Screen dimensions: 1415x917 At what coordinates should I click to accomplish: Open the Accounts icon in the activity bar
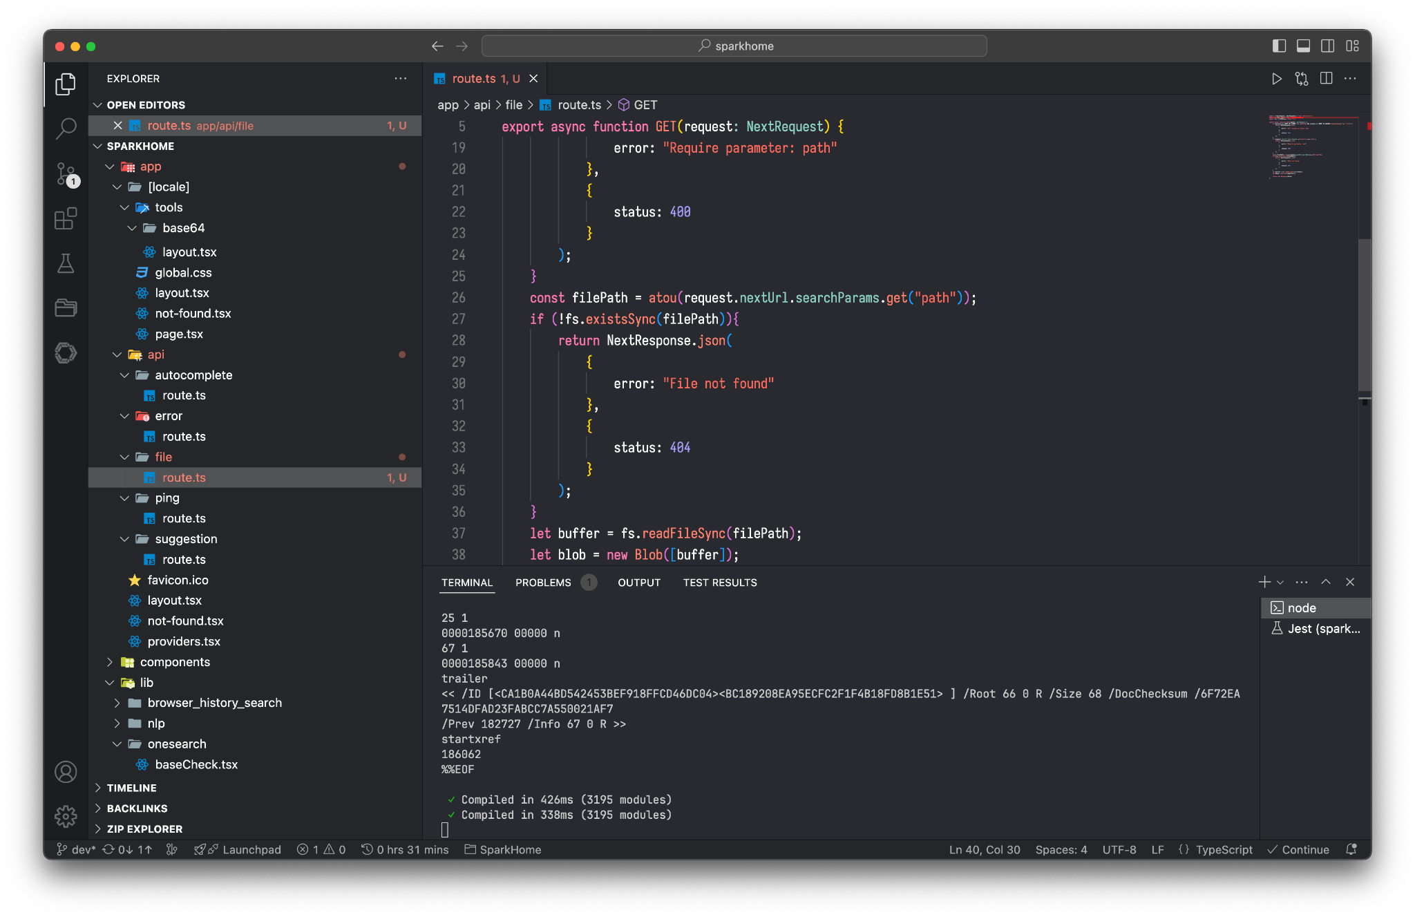tap(66, 772)
